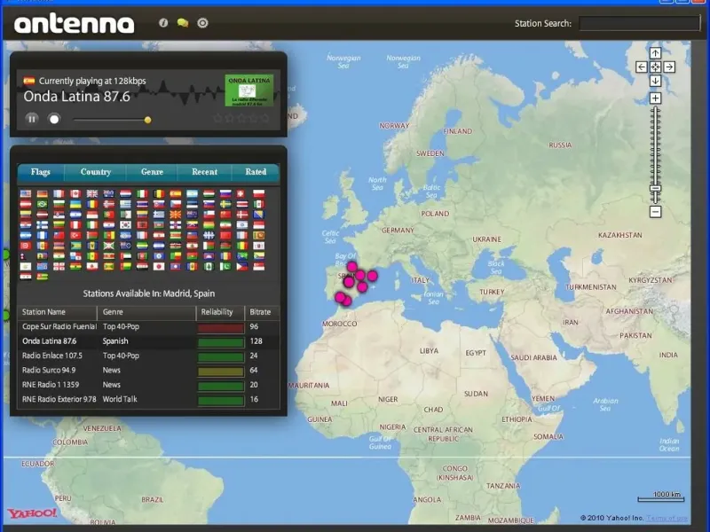The height and width of the screenshot is (532, 710).
Task: Choose RNE Radio Exterior 9.78 station
Action: tap(148, 399)
